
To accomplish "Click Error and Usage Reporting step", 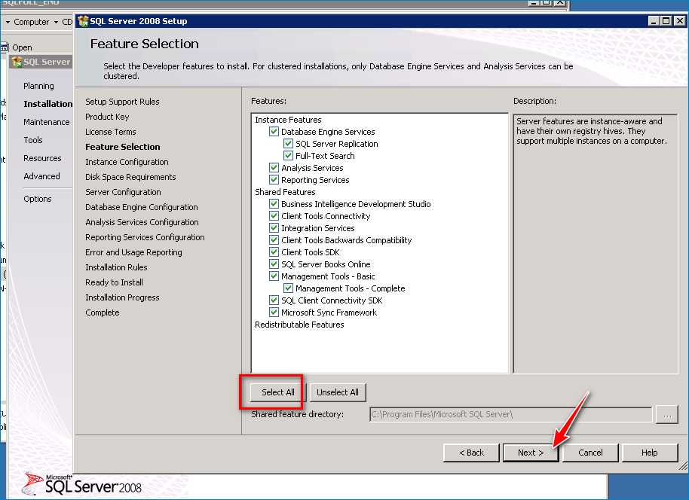I will [133, 252].
